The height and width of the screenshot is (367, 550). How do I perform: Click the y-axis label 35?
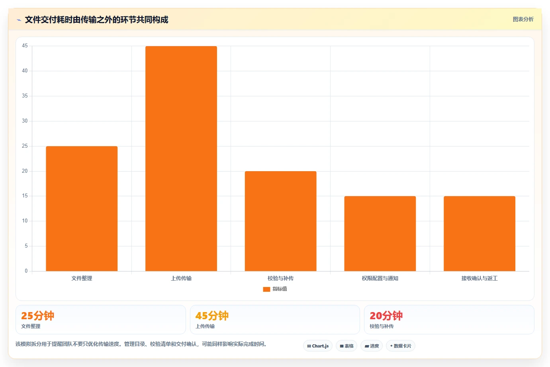pos(25,96)
